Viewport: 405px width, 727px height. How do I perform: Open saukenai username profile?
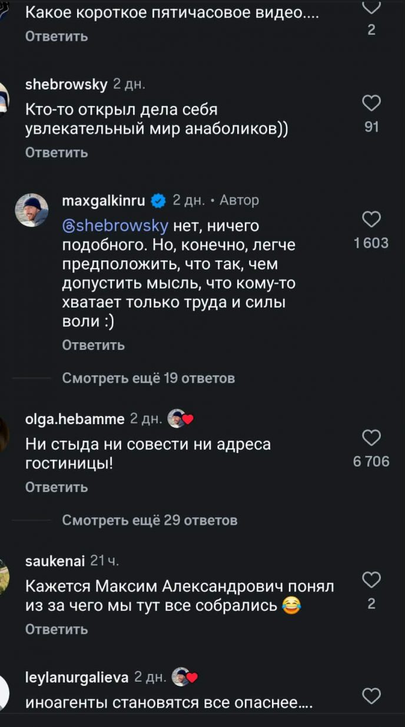click(x=55, y=561)
